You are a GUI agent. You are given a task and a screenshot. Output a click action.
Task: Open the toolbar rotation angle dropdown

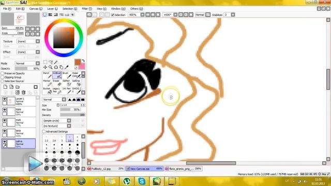point(175,15)
